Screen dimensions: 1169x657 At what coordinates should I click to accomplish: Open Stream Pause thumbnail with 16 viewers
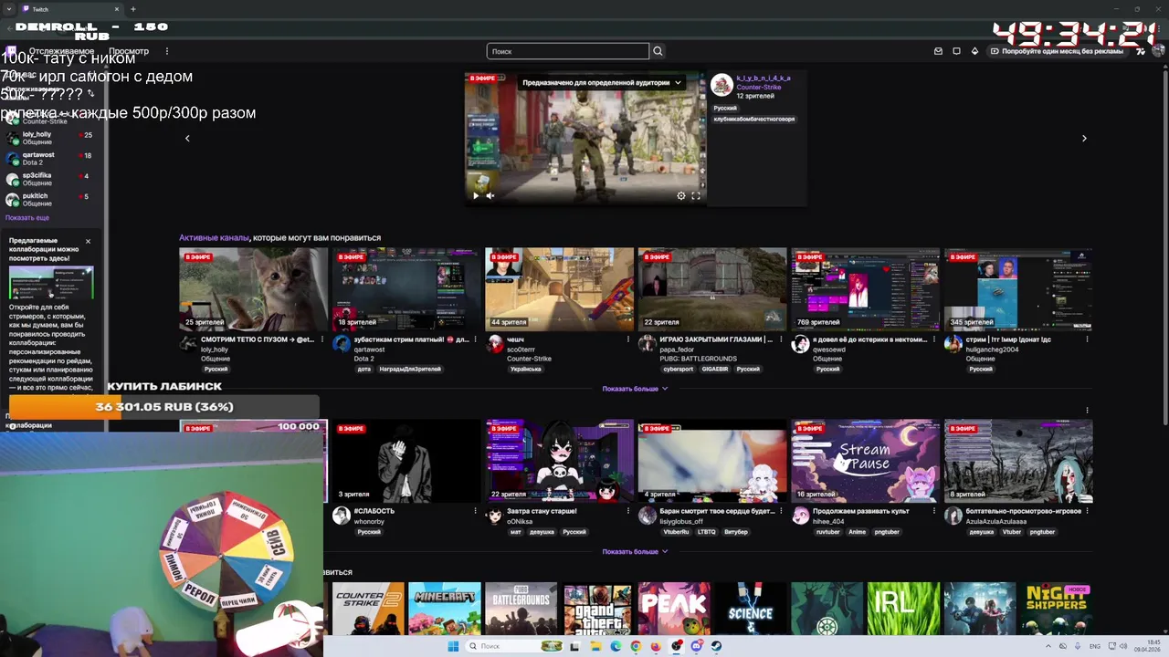[865, 461]
